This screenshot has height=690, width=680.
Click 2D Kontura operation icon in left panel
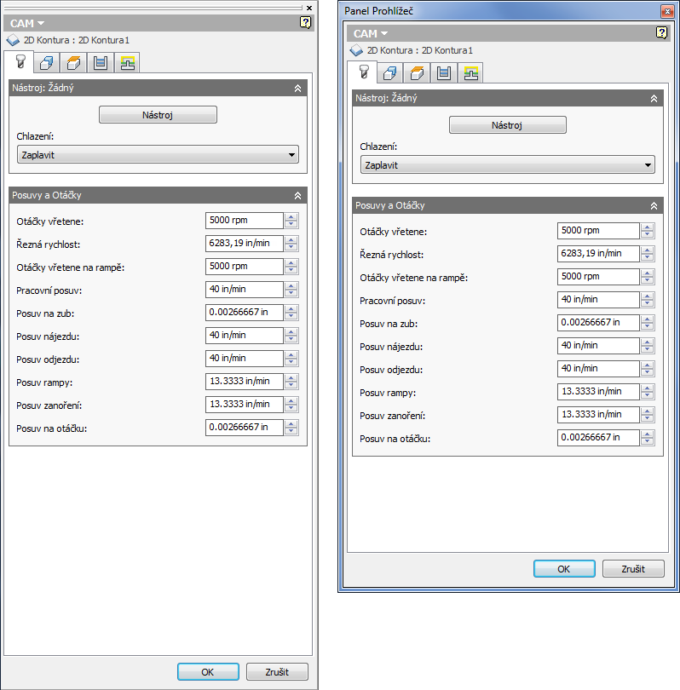[13, 41]
